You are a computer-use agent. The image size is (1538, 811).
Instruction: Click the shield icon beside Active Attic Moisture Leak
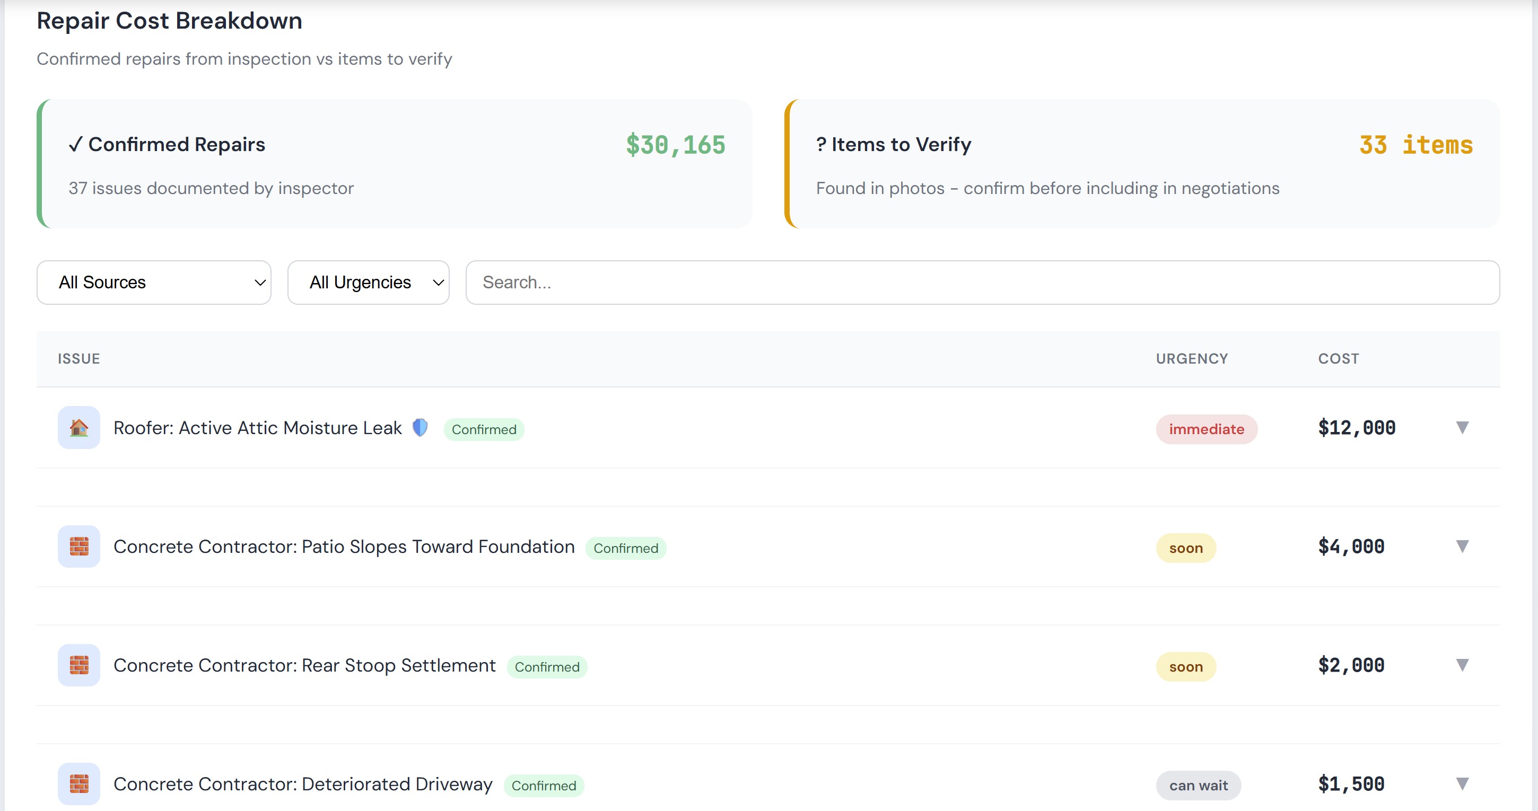(420, 427)
